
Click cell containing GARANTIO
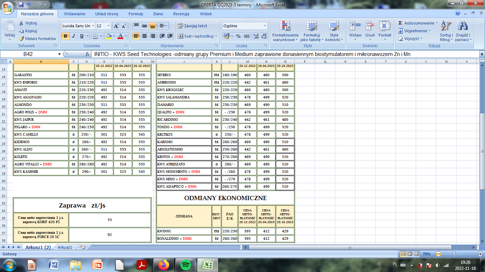point(41,75)
